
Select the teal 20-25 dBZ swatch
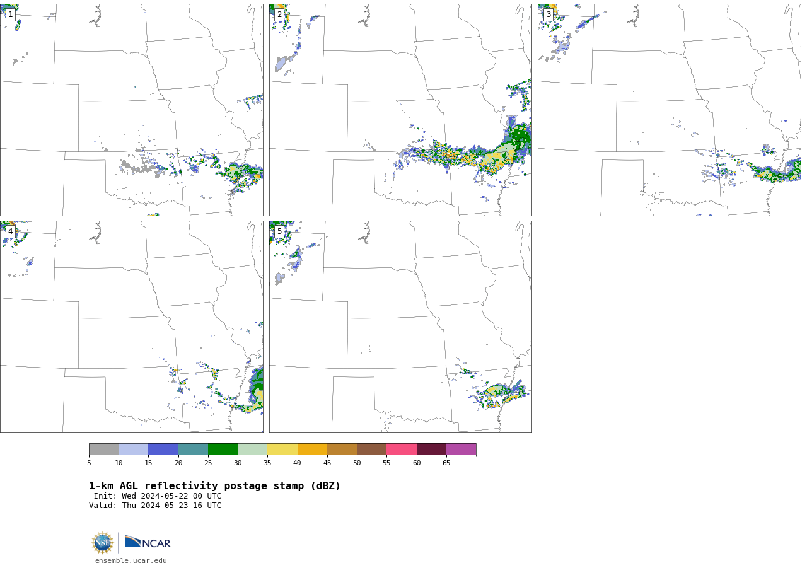(193, 449)
